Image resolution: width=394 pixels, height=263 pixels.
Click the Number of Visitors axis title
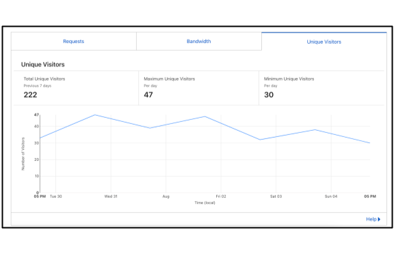point(23,154)
